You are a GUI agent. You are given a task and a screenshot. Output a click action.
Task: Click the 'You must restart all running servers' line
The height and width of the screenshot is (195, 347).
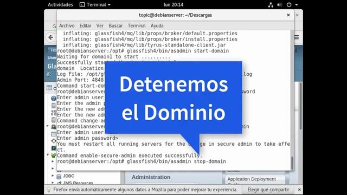pyautogui.click(x=173, y=144)
